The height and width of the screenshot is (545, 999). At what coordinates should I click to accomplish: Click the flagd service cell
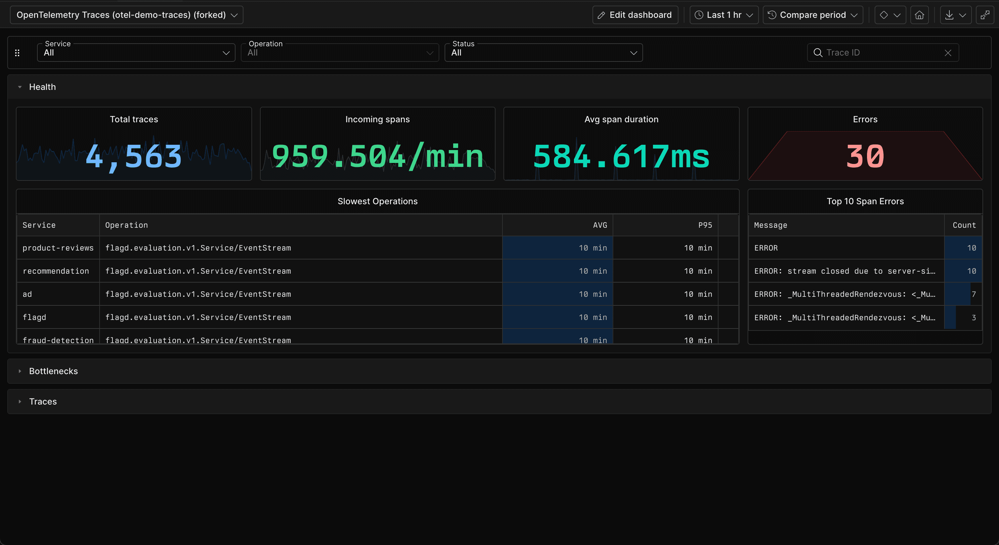[x=58, y=317]
